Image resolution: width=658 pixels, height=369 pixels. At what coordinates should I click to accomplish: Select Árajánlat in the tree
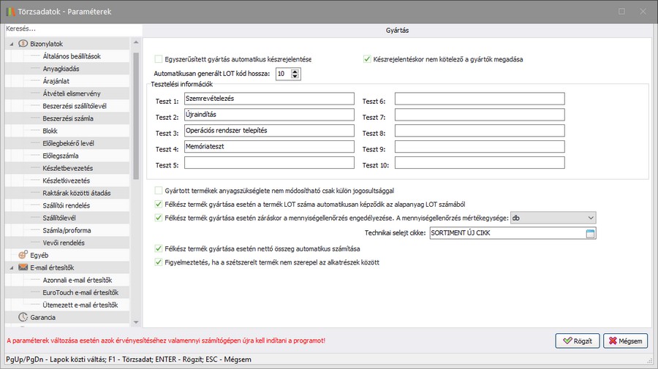pyautogui.click(x=56, y=80)
